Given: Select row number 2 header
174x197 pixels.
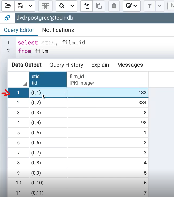Looking at the screenshot, I should [x=18, y=103].
